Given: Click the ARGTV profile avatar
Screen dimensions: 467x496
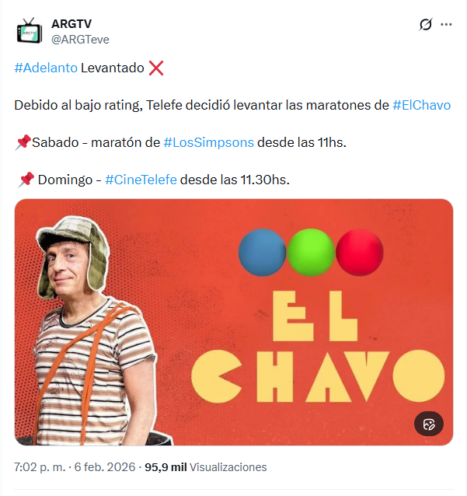Looking at the screenshot, I should pos(29,30).
